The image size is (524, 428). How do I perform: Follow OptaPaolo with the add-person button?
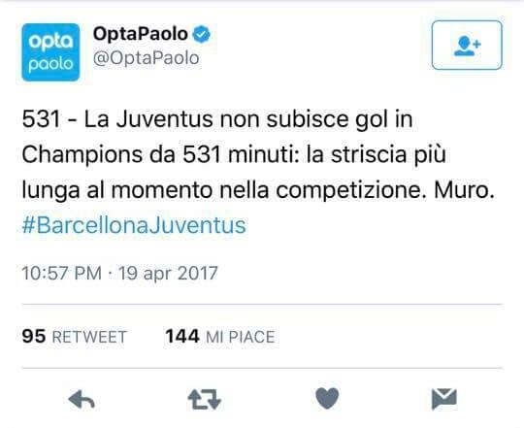(467, 45)
